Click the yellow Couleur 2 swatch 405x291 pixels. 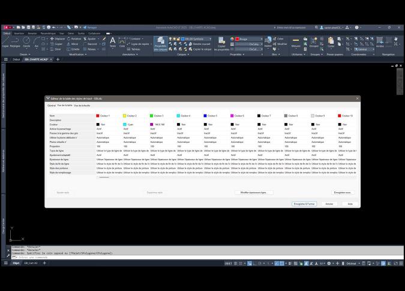pyautogui.click(x=124, y=116)
